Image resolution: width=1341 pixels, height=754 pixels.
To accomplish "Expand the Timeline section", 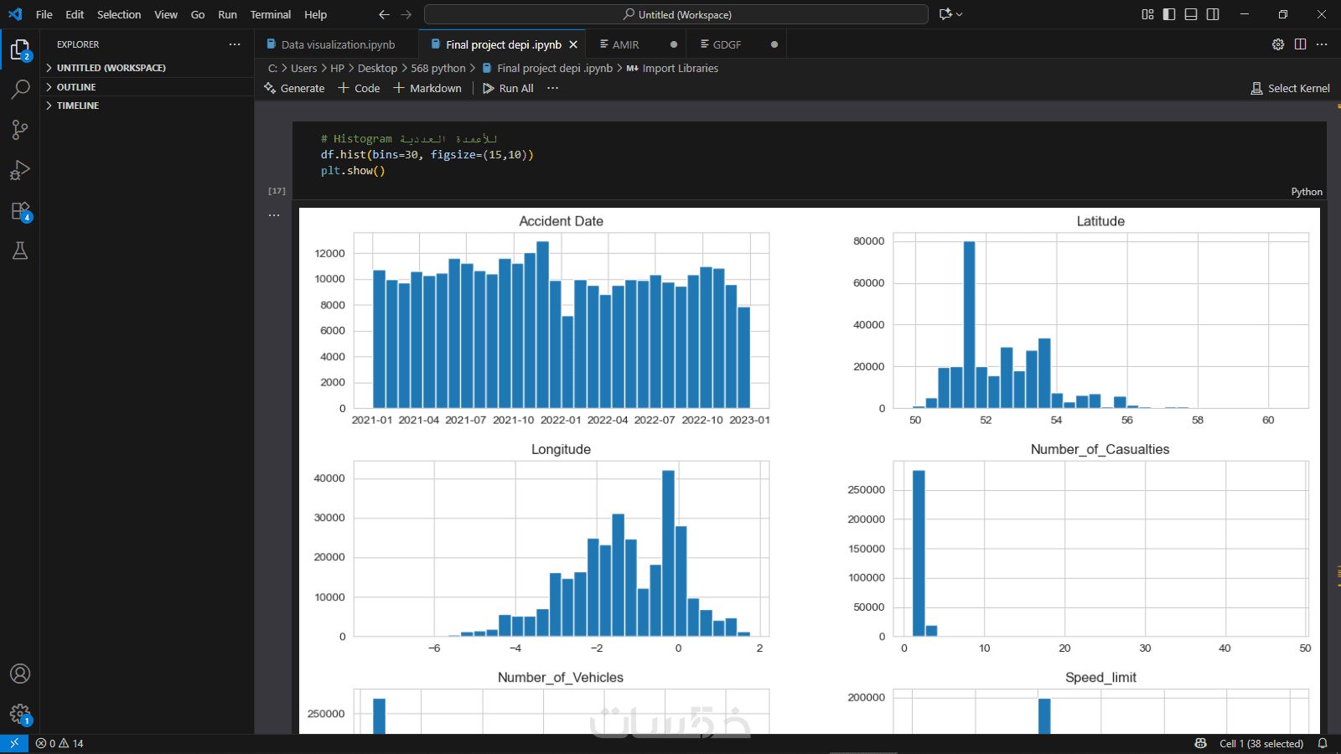I will [147, 106].
